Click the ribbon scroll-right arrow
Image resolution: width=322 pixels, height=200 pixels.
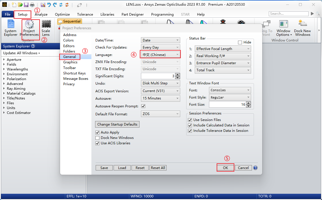click(x=319, y=30)
